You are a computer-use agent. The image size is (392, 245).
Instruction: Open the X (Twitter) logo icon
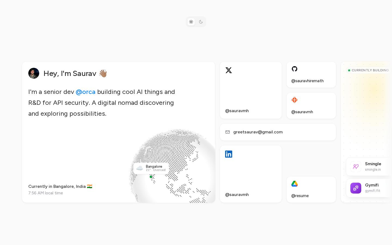[229, 70]
